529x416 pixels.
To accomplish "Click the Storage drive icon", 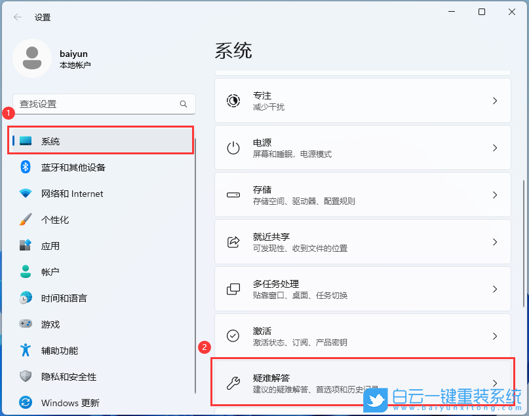I will point(233,194).
